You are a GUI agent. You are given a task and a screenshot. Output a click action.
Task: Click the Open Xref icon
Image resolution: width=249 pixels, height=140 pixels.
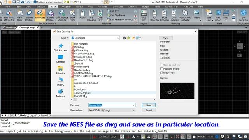click(x=100, y=16)
